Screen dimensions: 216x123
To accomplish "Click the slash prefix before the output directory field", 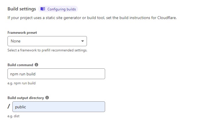I will (9, 107).
